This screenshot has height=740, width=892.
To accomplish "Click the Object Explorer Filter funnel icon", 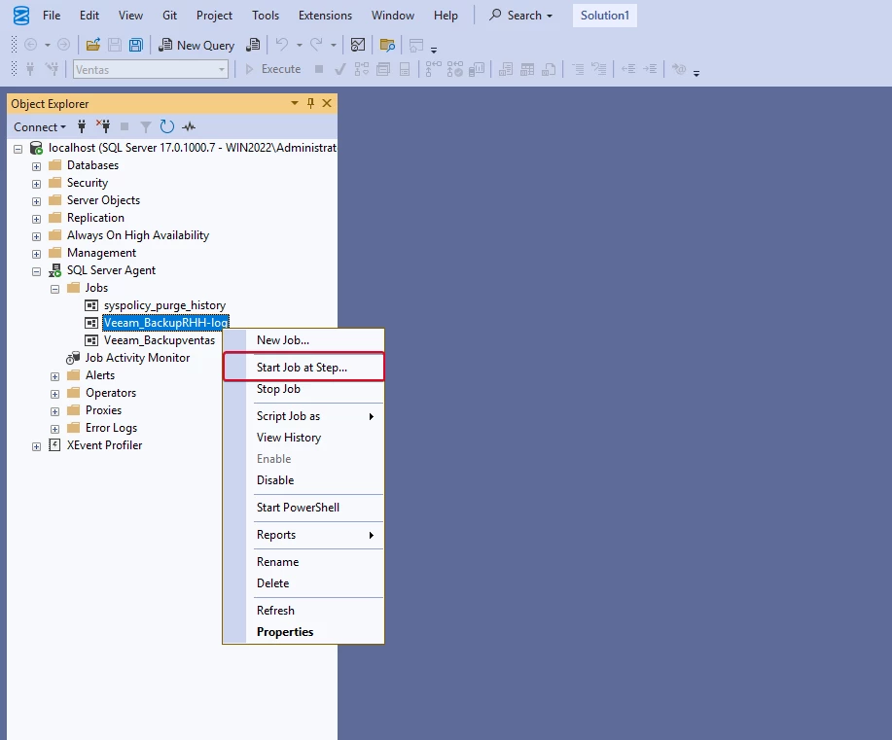I will coord(146,126).
